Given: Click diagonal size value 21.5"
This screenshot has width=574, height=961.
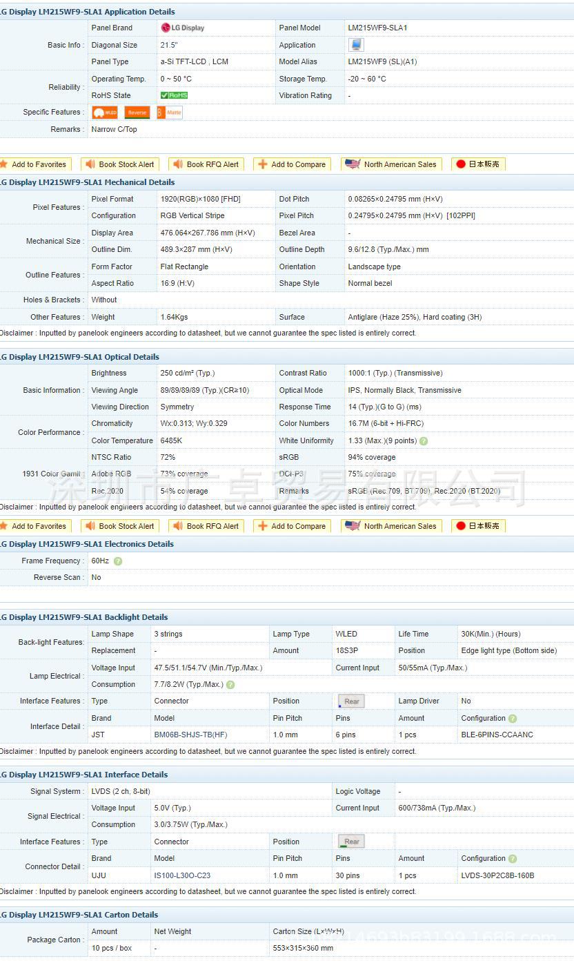Looking at the screenshot, I should tap(169, 45).
